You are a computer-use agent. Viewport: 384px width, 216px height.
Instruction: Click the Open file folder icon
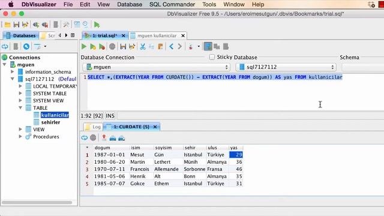[x=7, y=25]
